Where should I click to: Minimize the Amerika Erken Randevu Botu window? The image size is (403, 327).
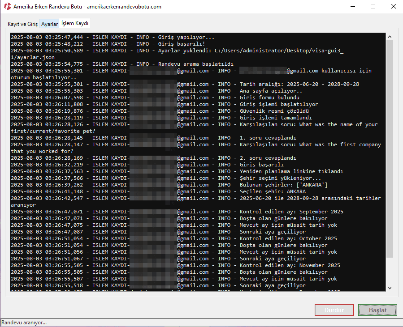pos(352,7)
